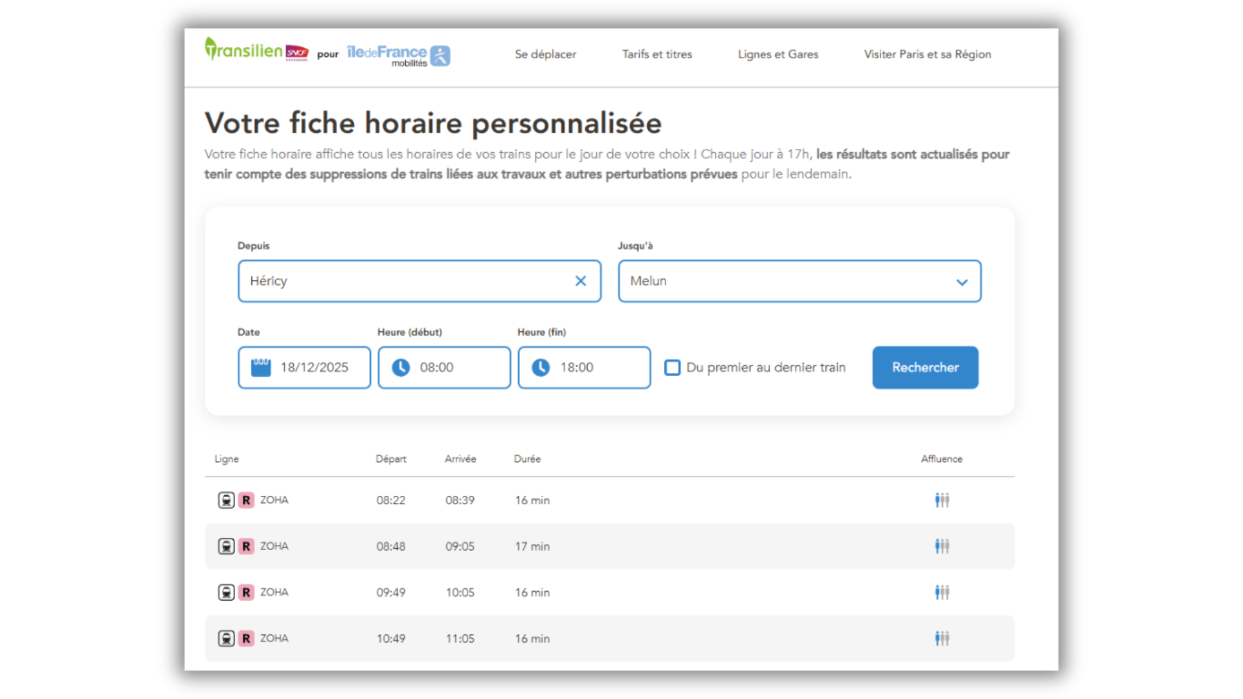Open the calendar icon in the Date field
This screenshot has height=699, width=1243.
click(x=260, y=367)
